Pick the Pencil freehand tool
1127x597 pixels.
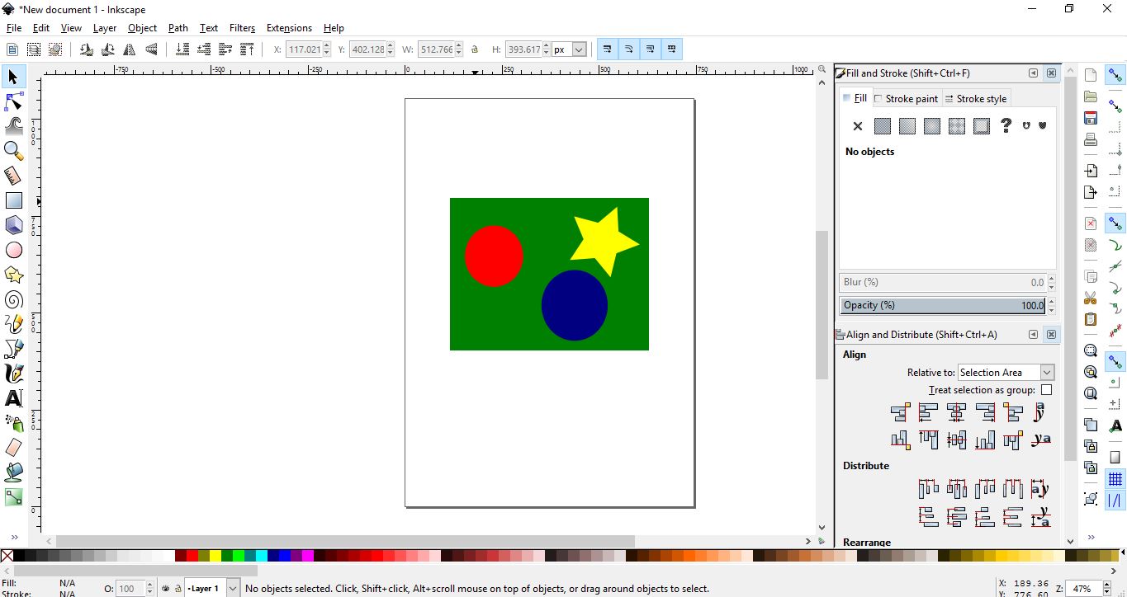[14, 324]
